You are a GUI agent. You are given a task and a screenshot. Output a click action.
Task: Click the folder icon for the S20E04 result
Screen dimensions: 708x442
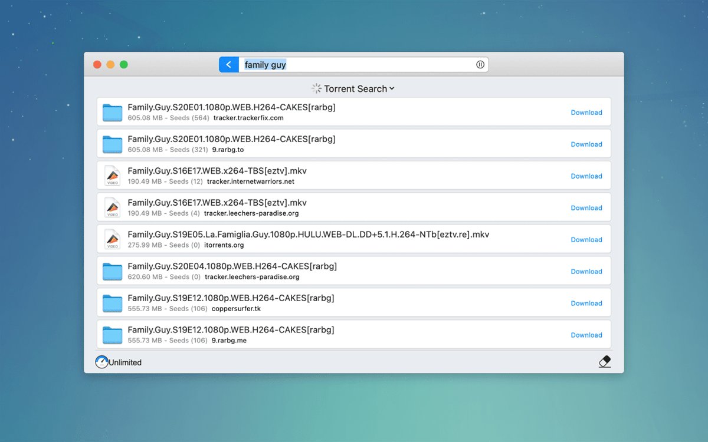tap(112, 272)
